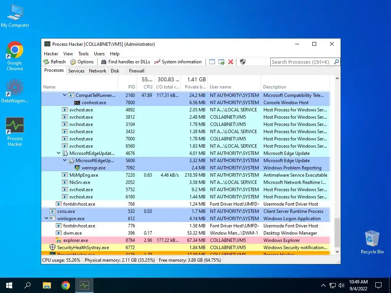Open the Tools menu

point(83,53)
